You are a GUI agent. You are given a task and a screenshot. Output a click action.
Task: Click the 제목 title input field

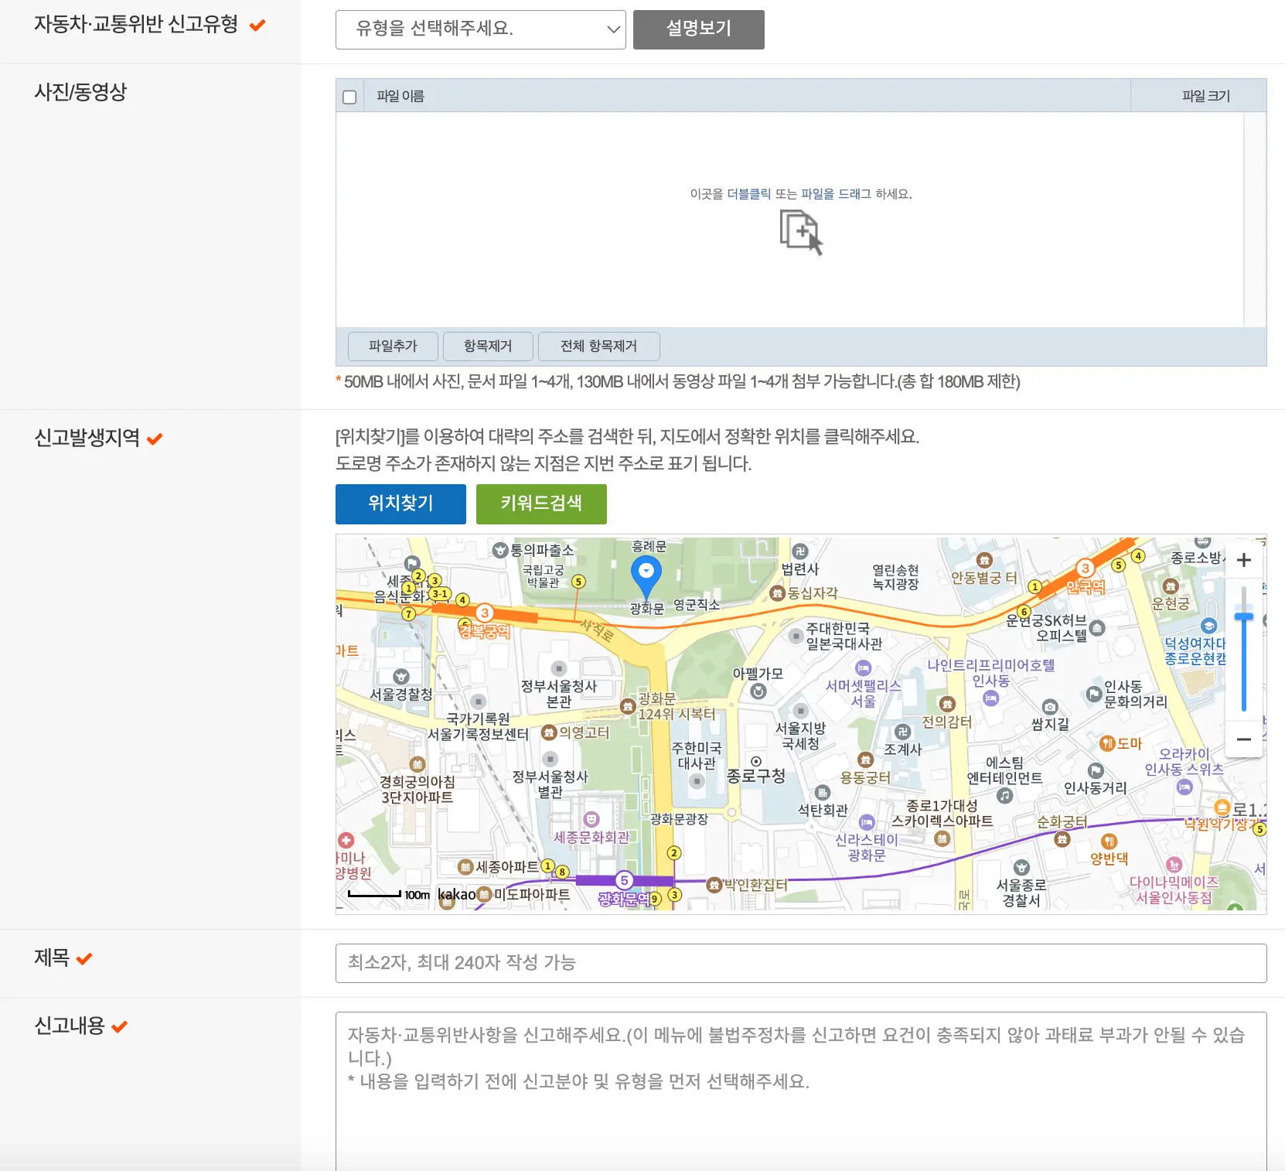(x=800, y=963)
